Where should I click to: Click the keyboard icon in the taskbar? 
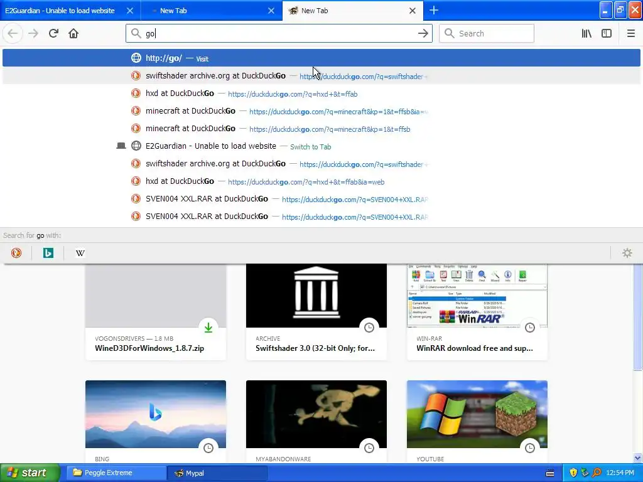[x=550, y=473]
